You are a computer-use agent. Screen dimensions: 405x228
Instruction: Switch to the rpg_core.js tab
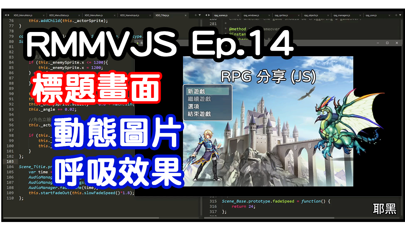tap(371, 15)
